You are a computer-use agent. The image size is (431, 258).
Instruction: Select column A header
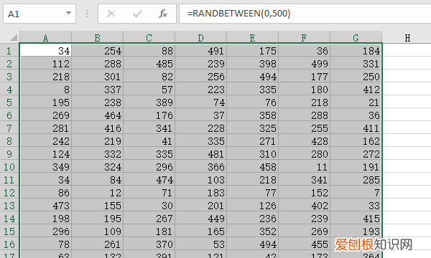tap(46, 37)
